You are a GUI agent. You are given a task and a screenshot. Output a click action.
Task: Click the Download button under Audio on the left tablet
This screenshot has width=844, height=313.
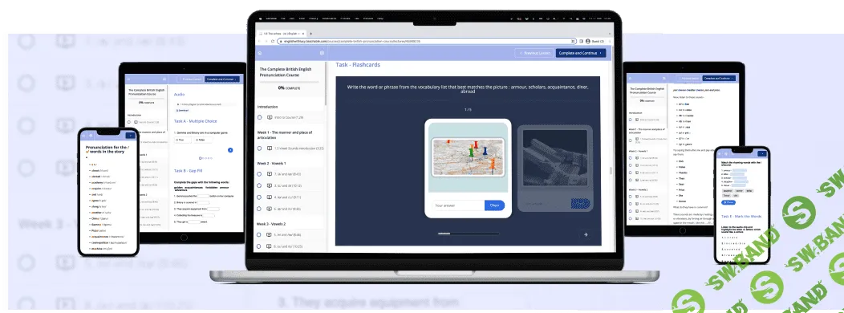pos(181,110)
